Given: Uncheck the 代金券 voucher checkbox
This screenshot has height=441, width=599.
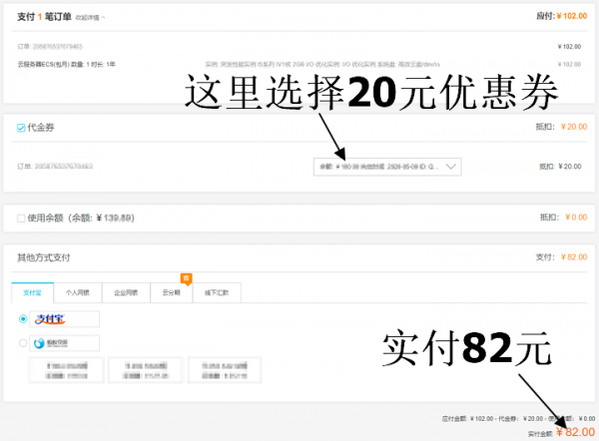Looking at the screenshot, I should (x=21, y=128).
